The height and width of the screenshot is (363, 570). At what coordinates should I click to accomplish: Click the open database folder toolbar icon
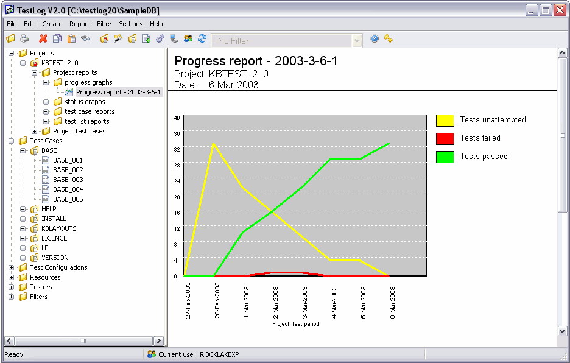click(10, 38)
